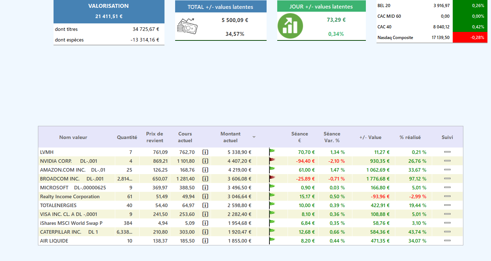Click the info icon in the NVIDIA row
The image size is (491, 261).
coord(205,161)
